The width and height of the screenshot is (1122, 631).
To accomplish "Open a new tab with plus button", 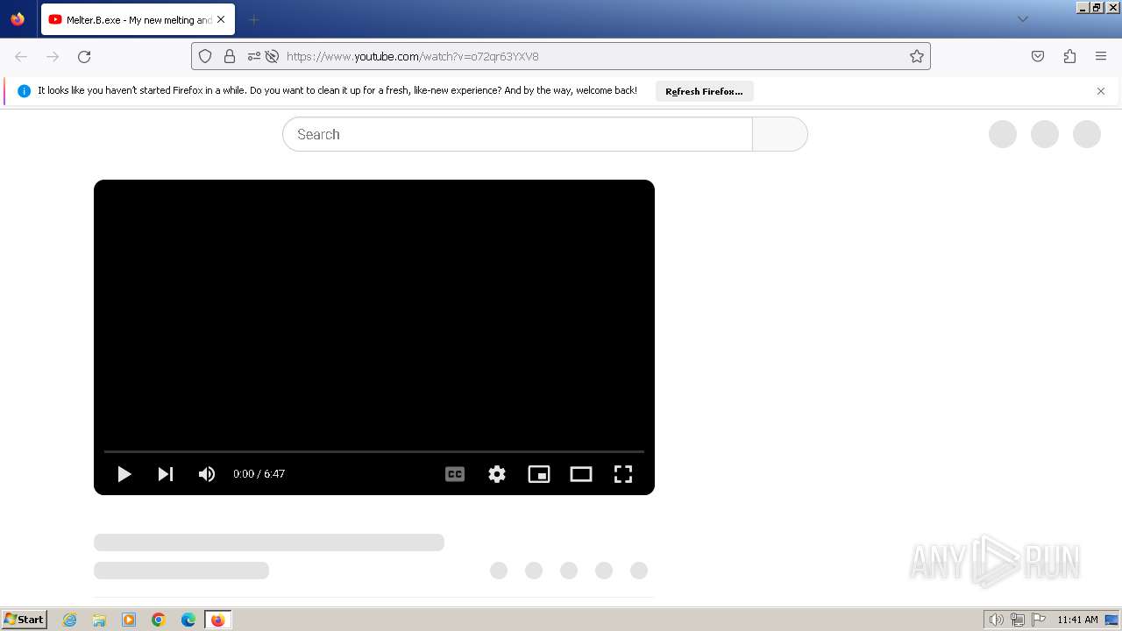I will 253,19.
